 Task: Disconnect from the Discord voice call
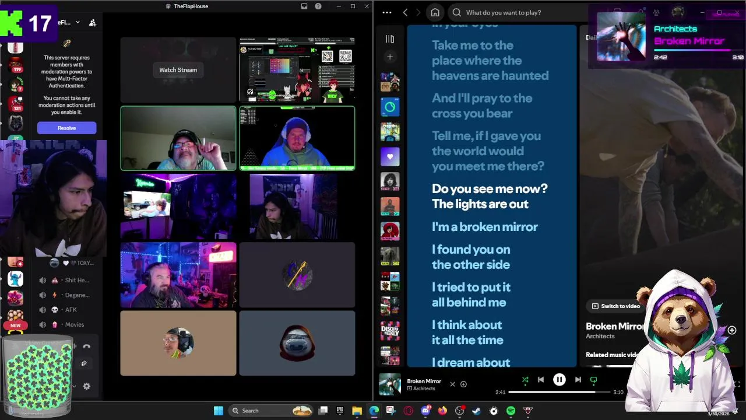click(x=86, y=346)
